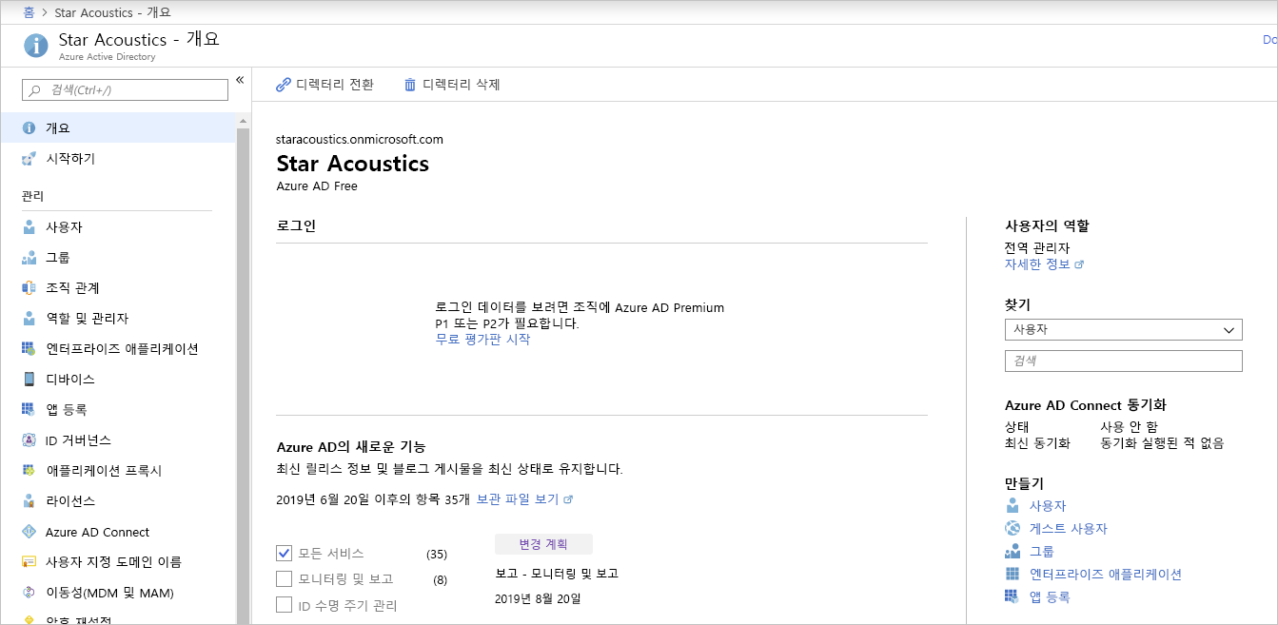1278x625 pixels.
Task: Open the 사용자 search type dropdown
Action: click(x=1123, y=329)
